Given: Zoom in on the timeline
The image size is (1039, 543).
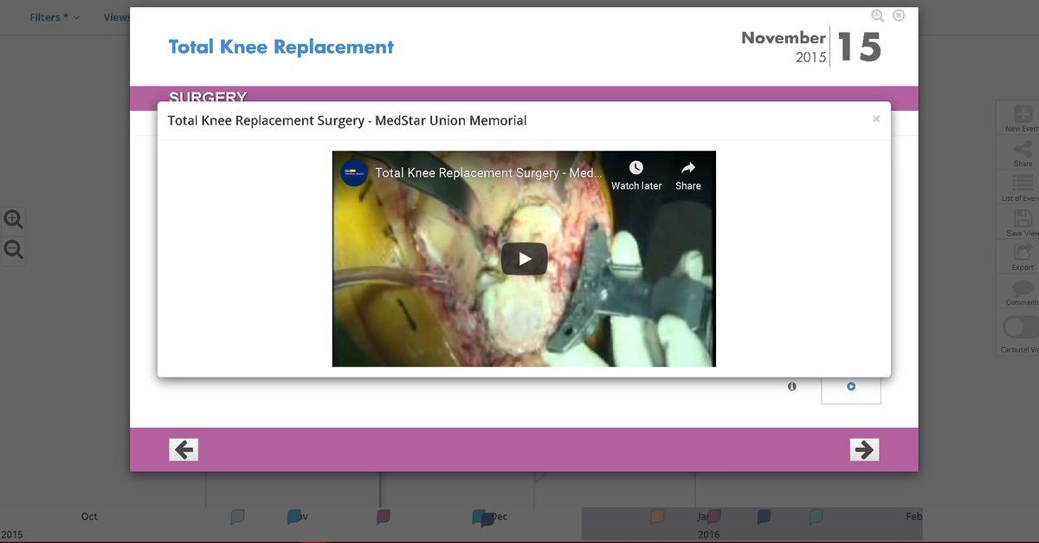Looking at the screenshot, I should tap(14, 219).
